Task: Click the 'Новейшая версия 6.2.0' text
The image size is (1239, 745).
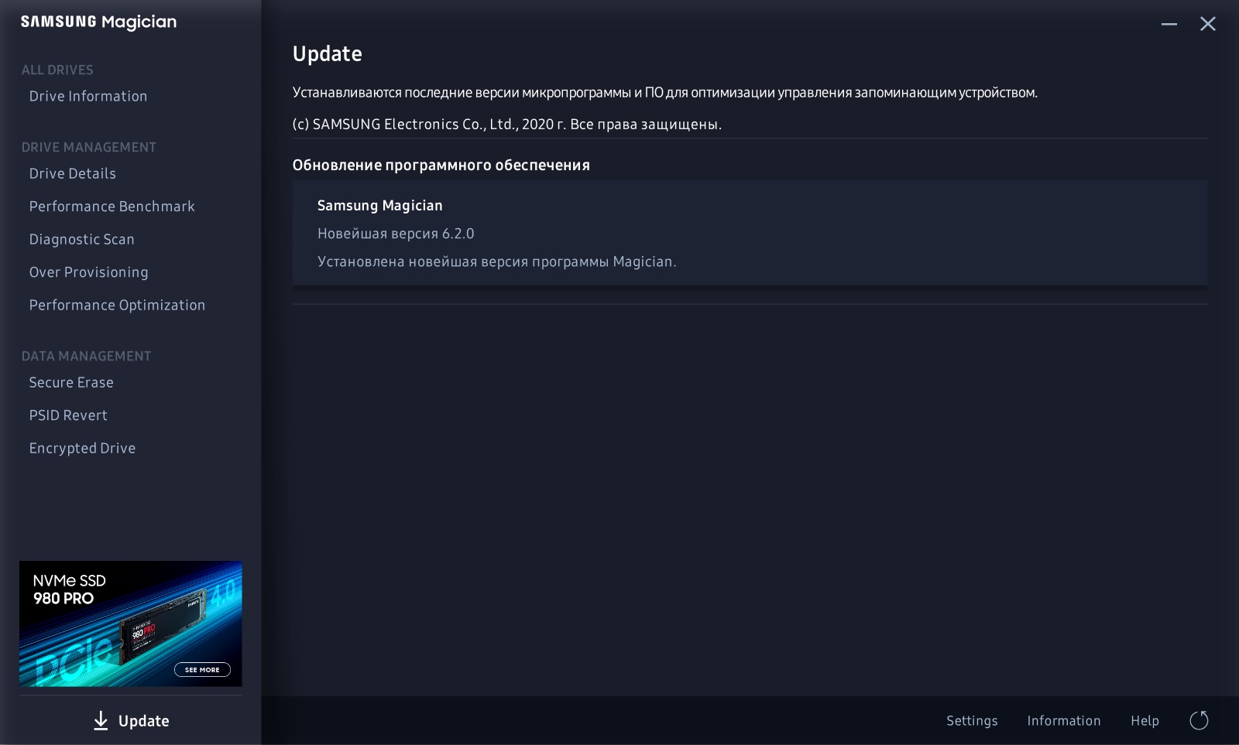Action: click(x=396, y=234)
